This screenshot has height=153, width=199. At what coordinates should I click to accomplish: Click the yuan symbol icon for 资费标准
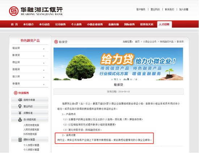20,113
